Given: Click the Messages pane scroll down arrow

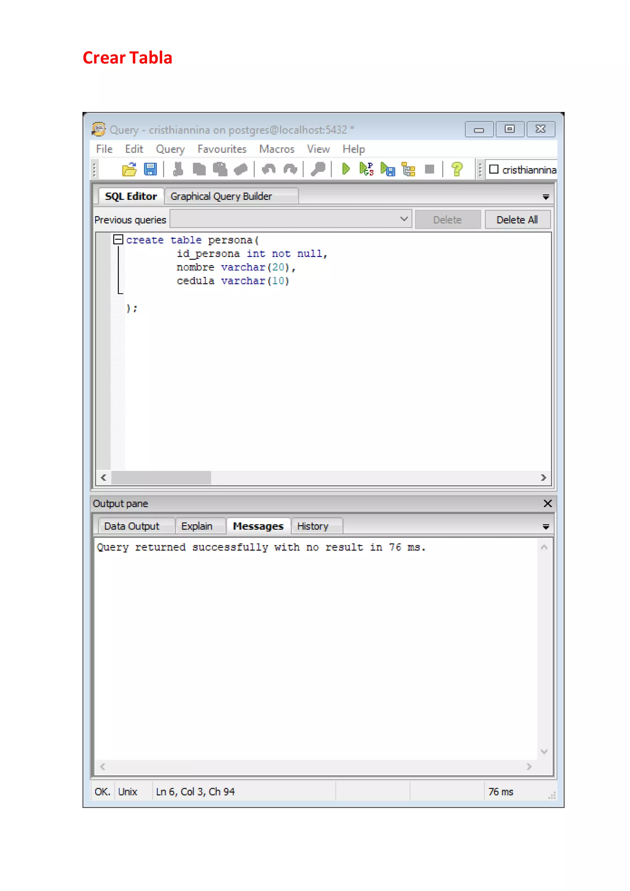Looking at the screenshot, I should pos(544,751).
